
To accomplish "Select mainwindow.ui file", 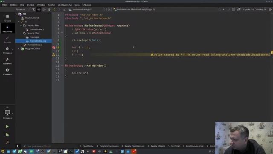I will 35,44.
